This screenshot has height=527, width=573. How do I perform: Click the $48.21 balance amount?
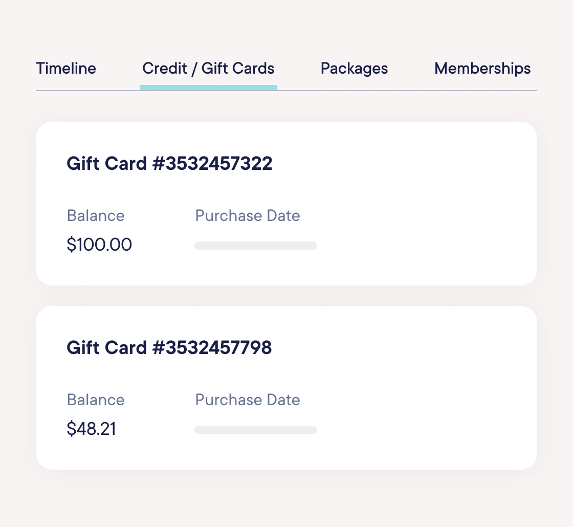(92, 429)
